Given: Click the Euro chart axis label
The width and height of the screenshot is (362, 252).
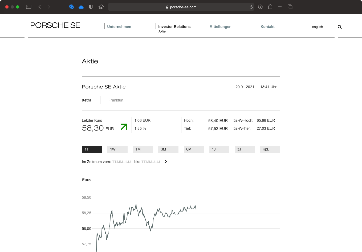Looking at the screenshot, I should [86, 180].
